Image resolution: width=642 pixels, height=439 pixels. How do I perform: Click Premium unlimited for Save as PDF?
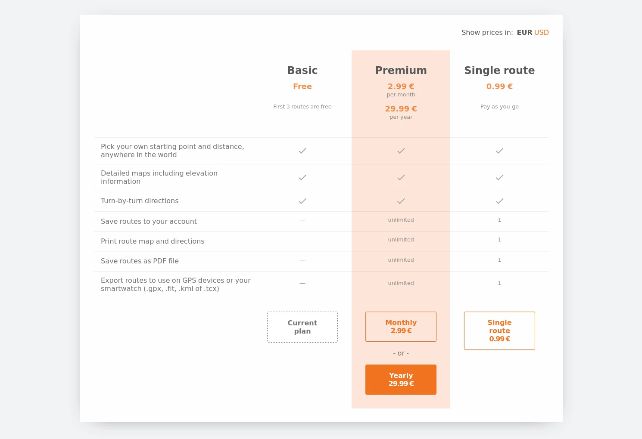[401, 260]
